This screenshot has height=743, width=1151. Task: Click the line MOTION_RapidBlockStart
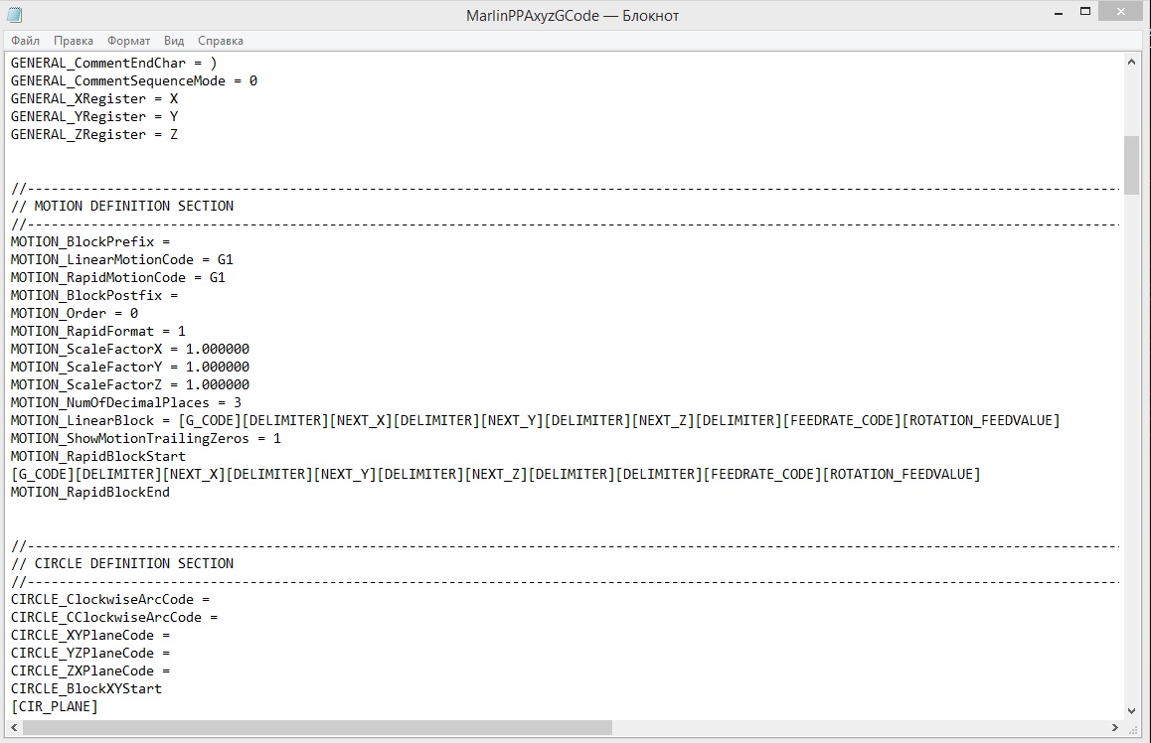97,456
